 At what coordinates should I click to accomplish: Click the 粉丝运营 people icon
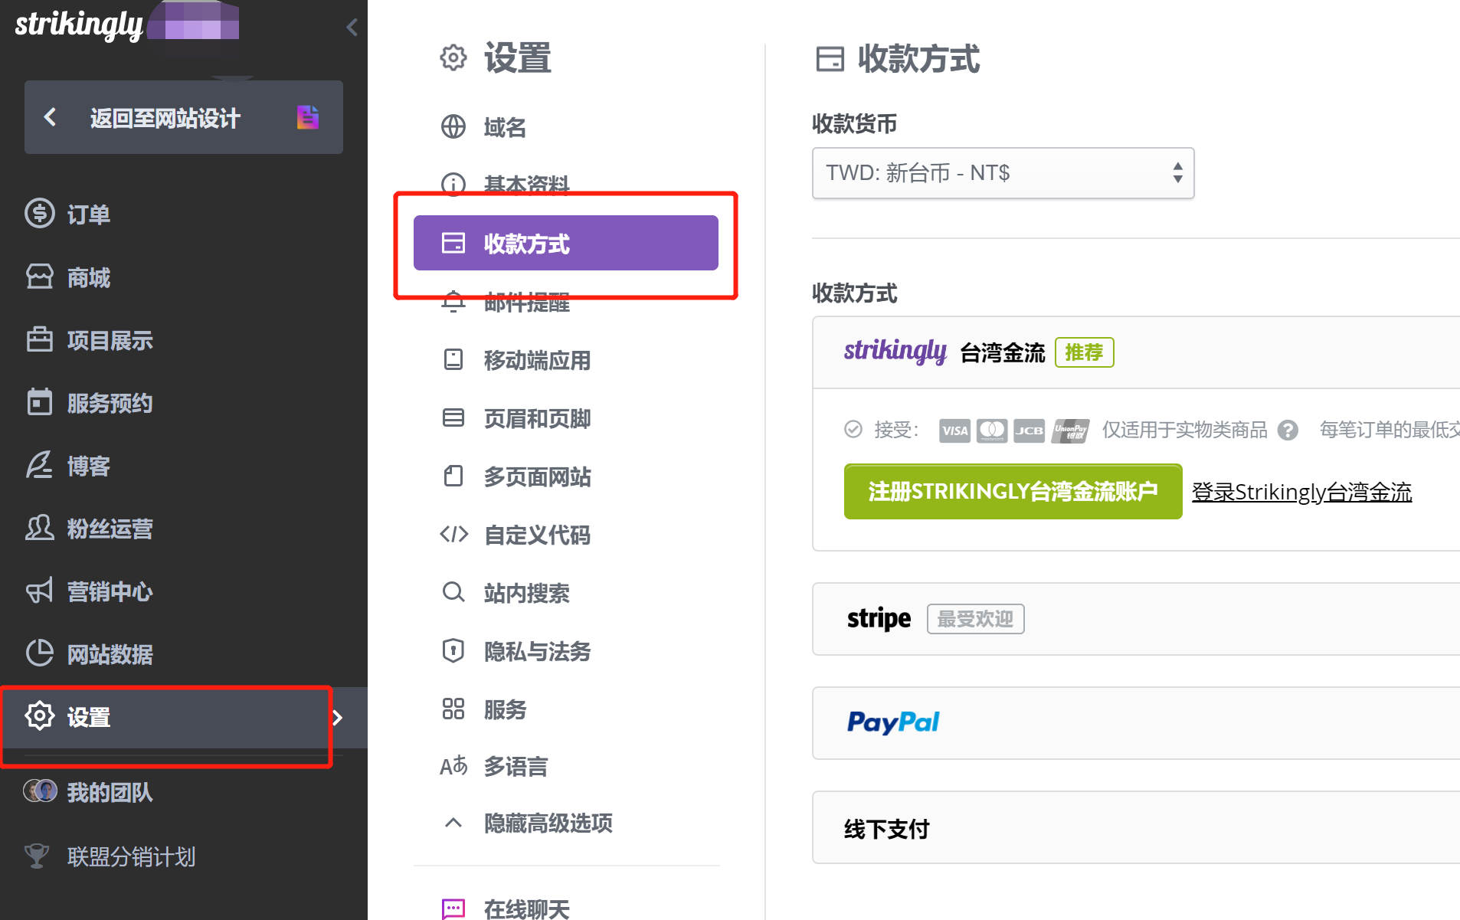pos(40,528)
